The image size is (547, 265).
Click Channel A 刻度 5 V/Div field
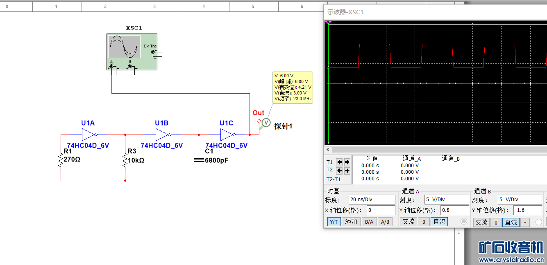coord(446,200)
